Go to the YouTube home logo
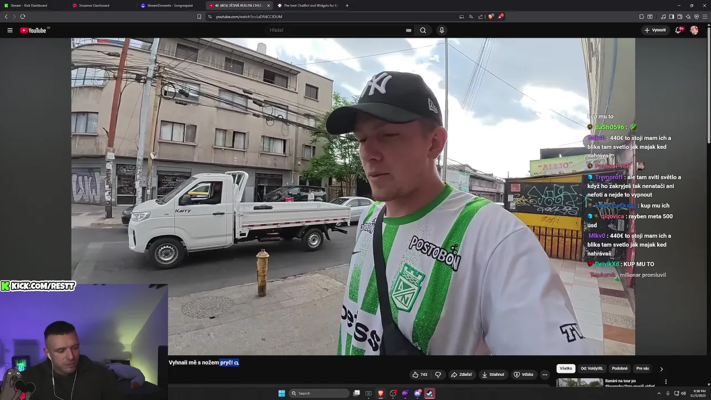This screenshot has width=711, height=400. (x=33, y=30)
